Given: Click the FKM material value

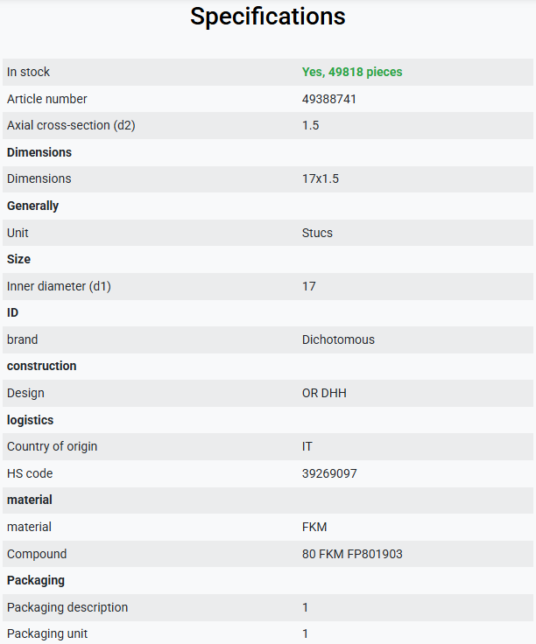Looking at the screenshot, I should point(314,527).
